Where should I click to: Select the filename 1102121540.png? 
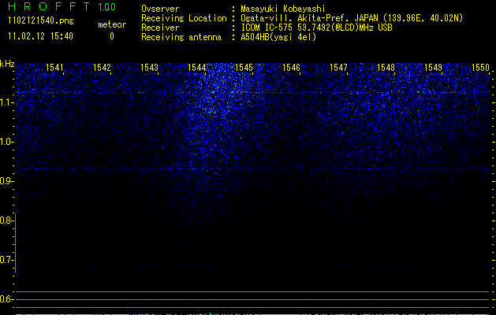(x=41, y=21)
